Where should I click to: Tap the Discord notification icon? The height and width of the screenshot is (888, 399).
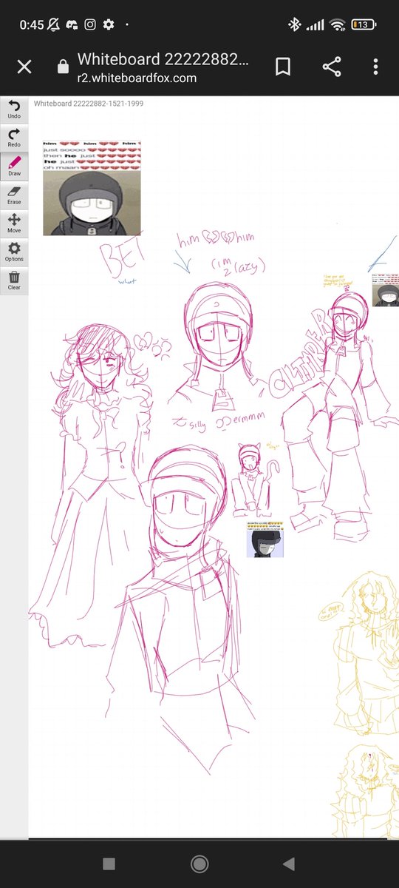point(73,24)
